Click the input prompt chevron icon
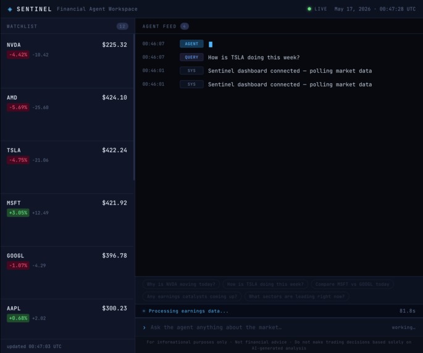Screen dimensions: 423x353 point(144,328)
